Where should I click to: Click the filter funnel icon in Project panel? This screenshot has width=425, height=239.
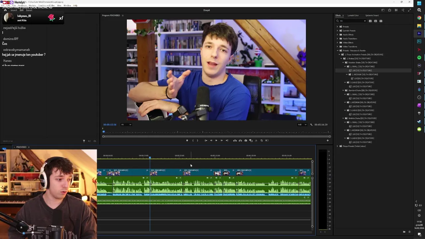pos(84,141)
